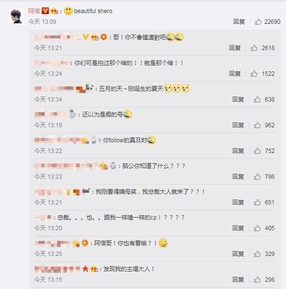Like 阿信's "beautiful shero" comment
The width and height of the screenshot is (286, 289).
[258, 21]
